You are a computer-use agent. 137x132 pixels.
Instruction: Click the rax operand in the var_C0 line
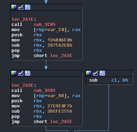[76, 30]
